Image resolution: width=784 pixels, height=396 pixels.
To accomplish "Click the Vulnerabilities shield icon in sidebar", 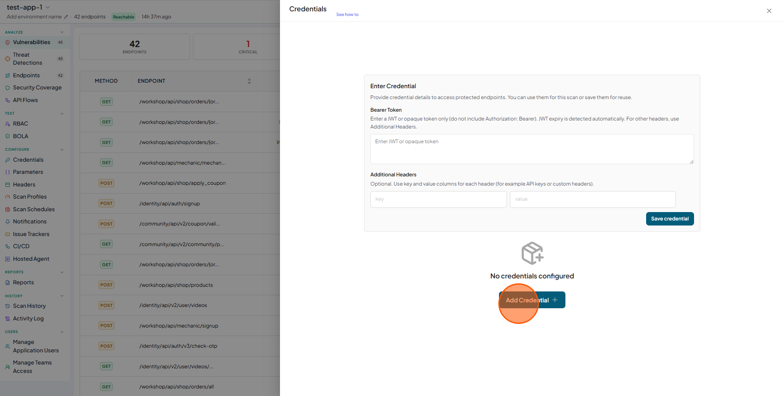I will 8,42.
